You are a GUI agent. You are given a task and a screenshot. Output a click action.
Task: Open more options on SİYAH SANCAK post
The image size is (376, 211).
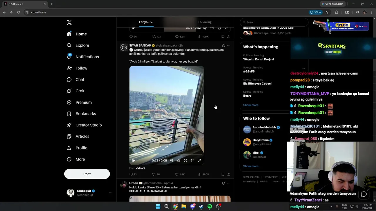[x=229, y=46]
